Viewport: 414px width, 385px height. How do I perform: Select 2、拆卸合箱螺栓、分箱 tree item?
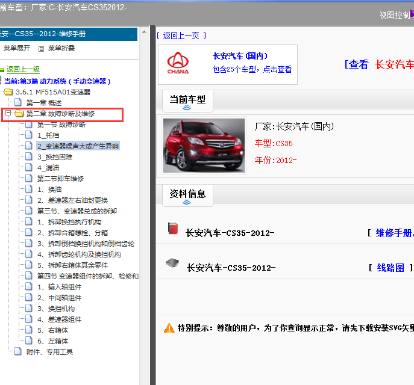point(72,233)
